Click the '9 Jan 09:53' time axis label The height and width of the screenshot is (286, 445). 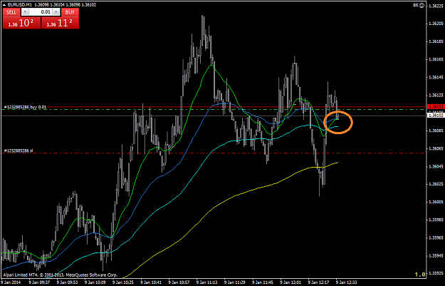pyautogui.click(x=67, y=282)
